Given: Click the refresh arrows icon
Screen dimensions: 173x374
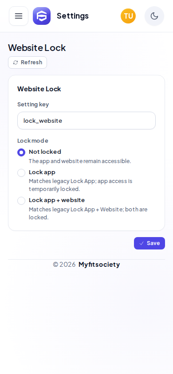Looking at the screenshot, I should [16, 62].
